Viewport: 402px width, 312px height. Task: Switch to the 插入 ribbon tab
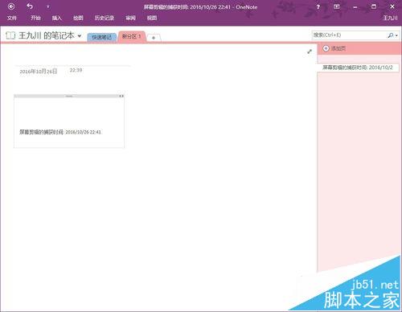[x=57, y=18]
